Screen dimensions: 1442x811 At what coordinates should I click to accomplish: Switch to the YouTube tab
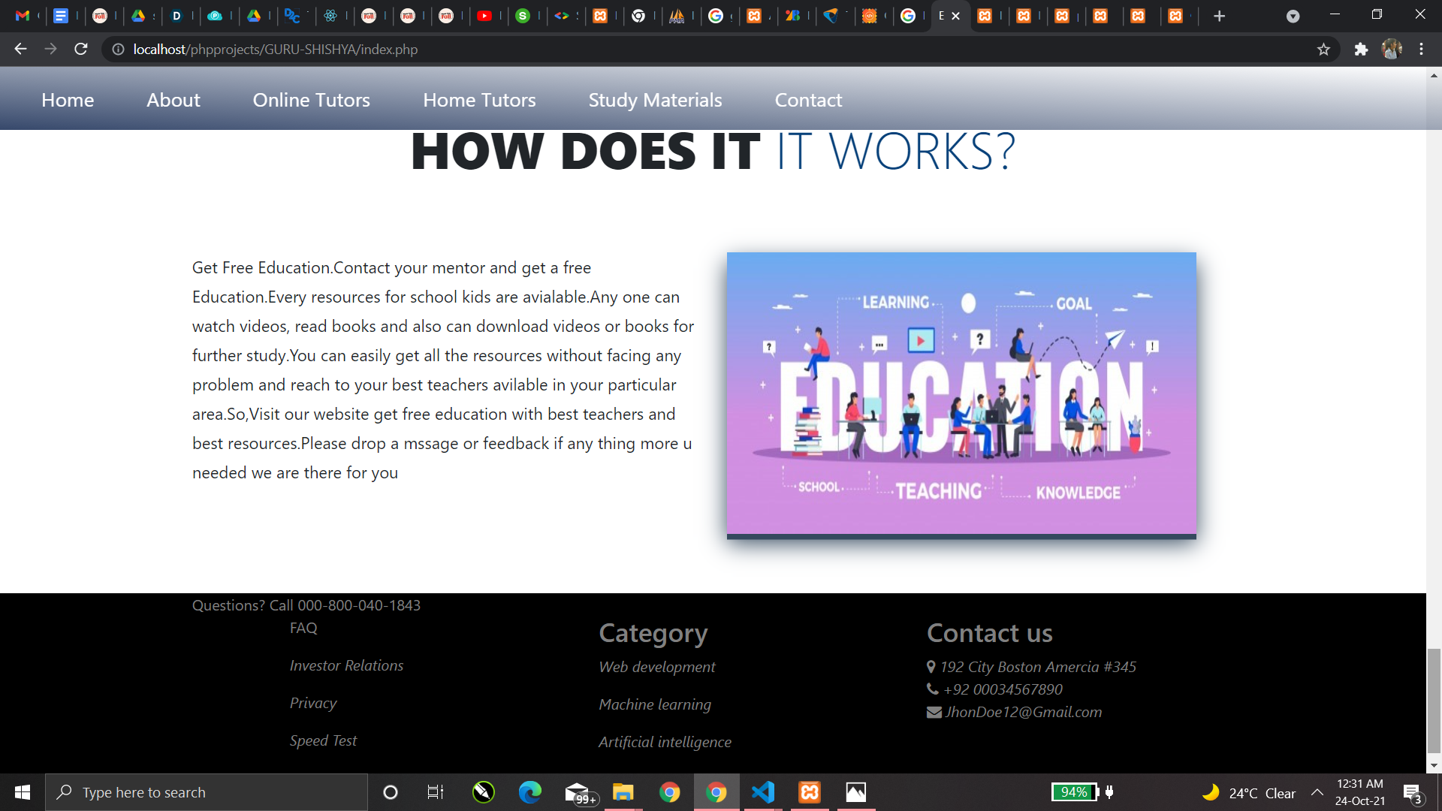(484, 16)
